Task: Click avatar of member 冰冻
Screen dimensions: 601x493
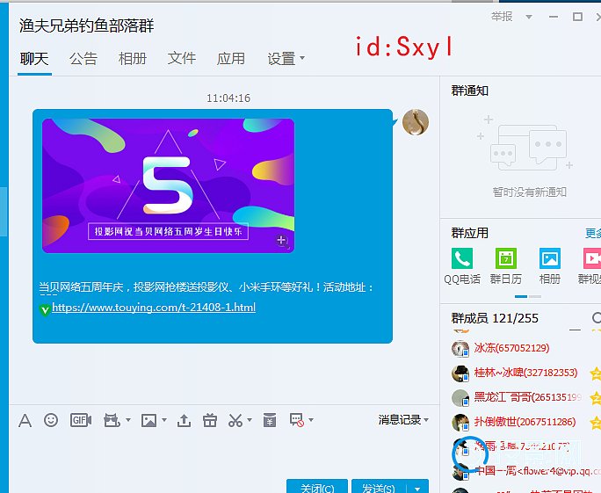Action: (460, 349)
